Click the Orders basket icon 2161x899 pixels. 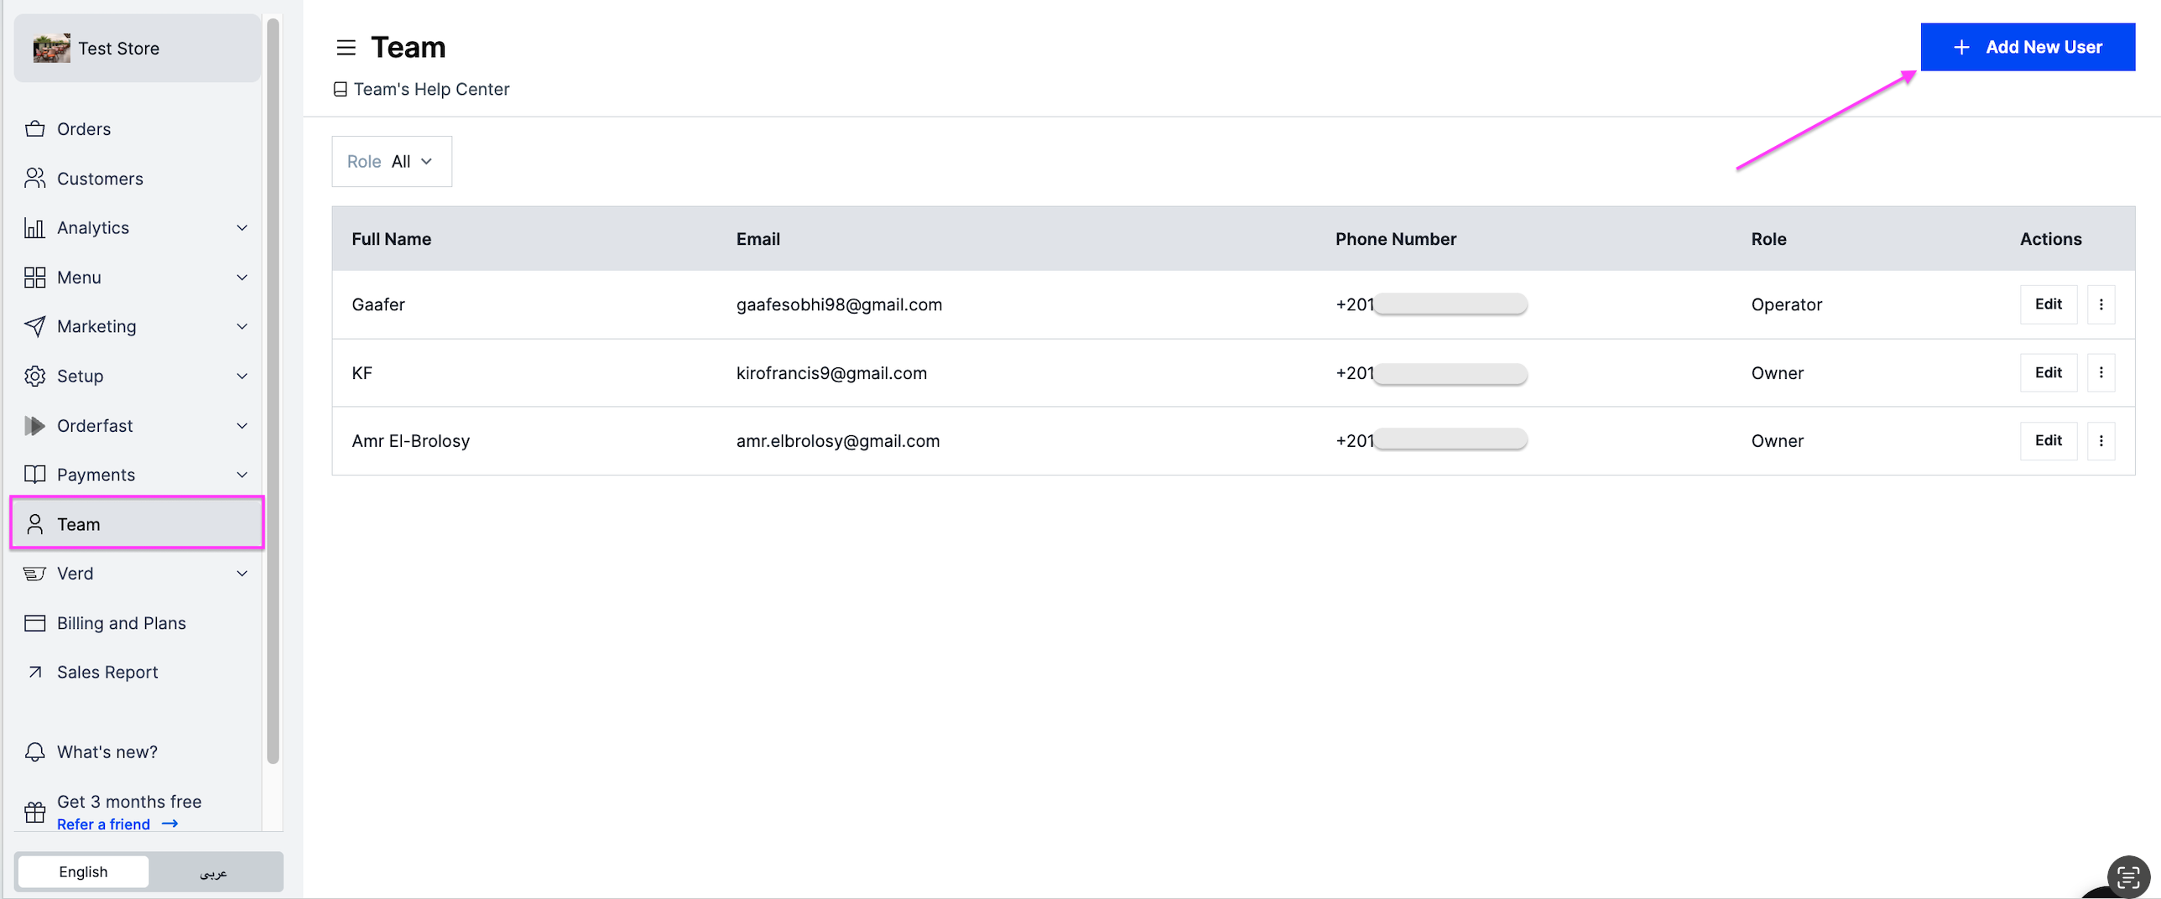tap(34, 129)
